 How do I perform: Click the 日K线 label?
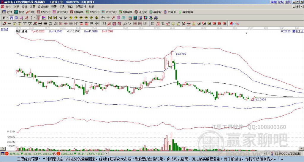(4, 29)
